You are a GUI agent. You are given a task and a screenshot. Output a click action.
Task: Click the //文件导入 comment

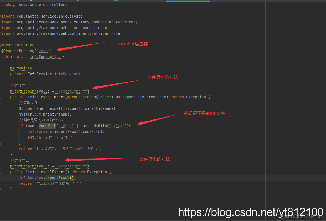(19, 86)
